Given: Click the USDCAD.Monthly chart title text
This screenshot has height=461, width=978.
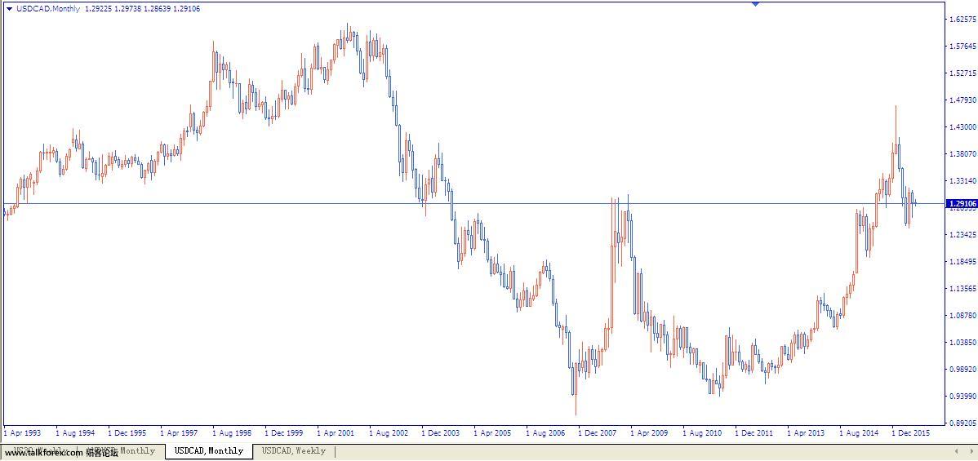Looking at the screenshot, I should click(49, 9).
